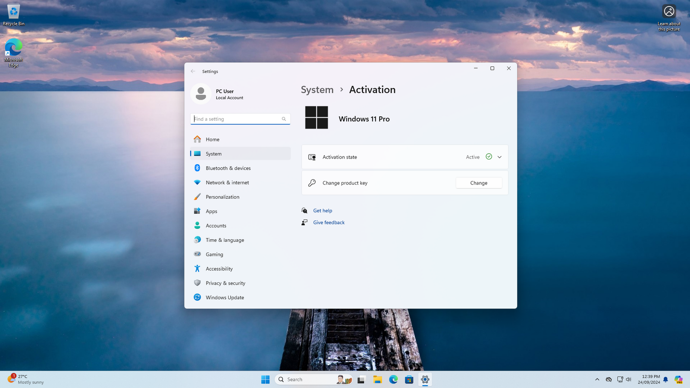Image resolution: width=690 pixels, height=388 pixels.
Task: Open the weather widget showing 27°C
Action: click(26, 379)
